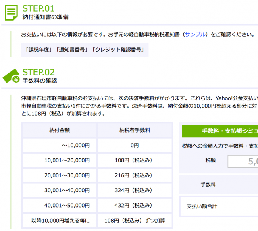The image size is (258, 231).
Task: Click the ～10,000円 cell
Action: click(59, 145)
